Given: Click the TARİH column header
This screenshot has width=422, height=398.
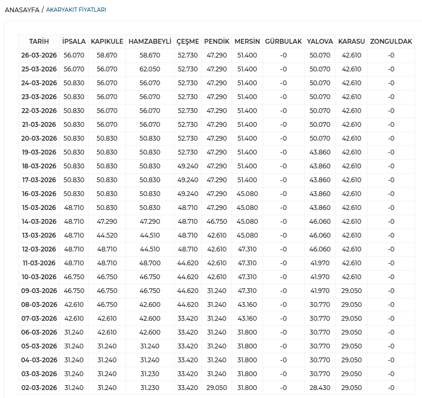Looking at the screenshot, I should click(x=39, y=42).
